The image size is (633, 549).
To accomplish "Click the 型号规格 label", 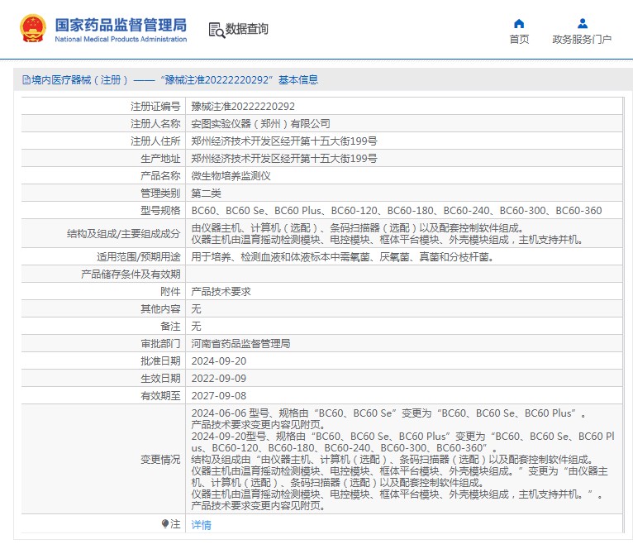I will (160, 211).
